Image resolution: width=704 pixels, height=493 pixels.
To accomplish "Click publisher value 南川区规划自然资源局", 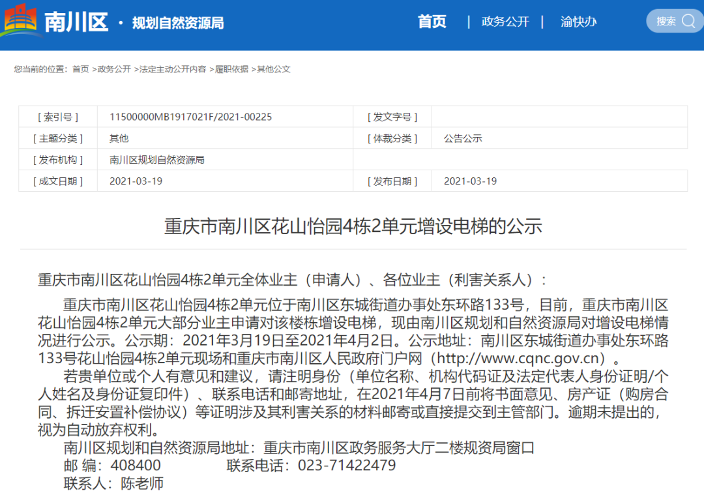I will click(157, 160).
